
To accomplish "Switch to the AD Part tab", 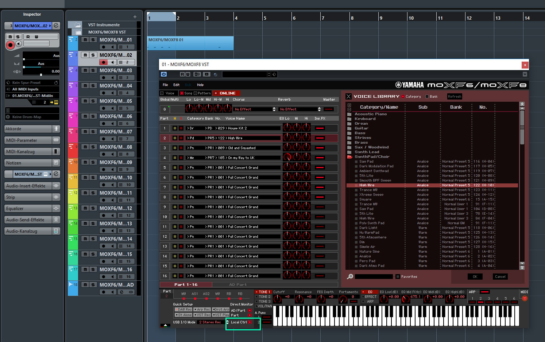I will coord(238,284).
